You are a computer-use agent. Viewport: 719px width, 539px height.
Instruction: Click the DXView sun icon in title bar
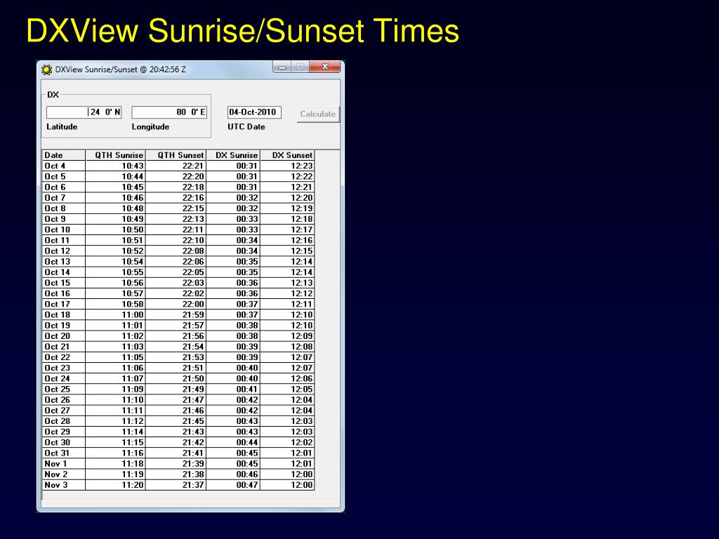[46, 69]
